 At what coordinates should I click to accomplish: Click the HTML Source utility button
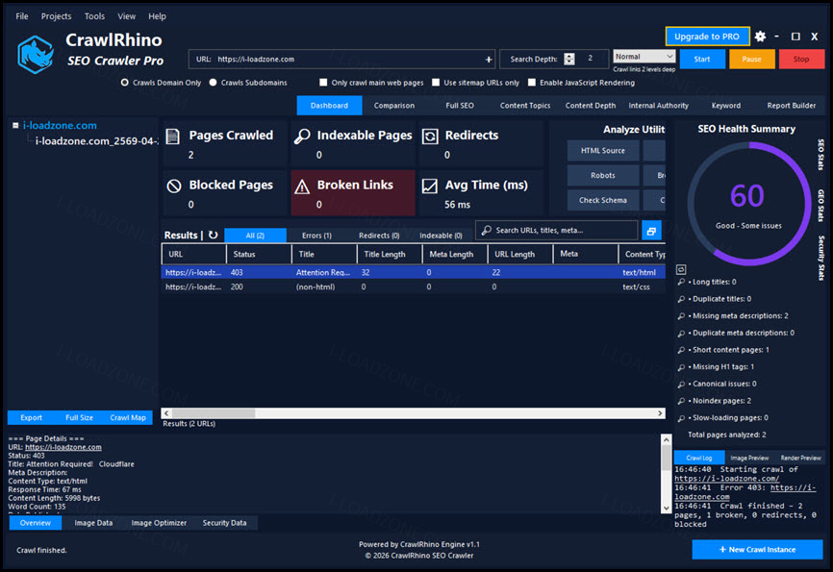point(603,151)
